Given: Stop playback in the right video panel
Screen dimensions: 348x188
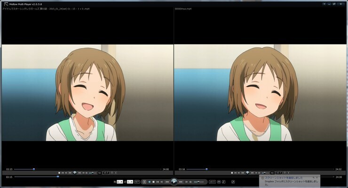Looking at the screenshot, I should tap(232, 173).
